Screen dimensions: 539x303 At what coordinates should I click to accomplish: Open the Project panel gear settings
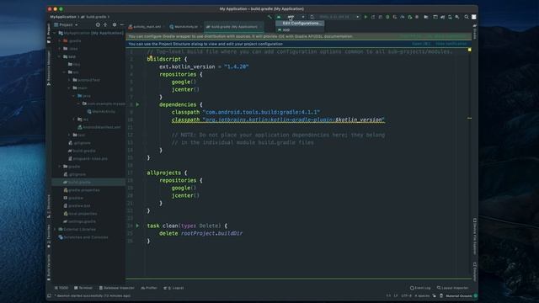[115, 24]
